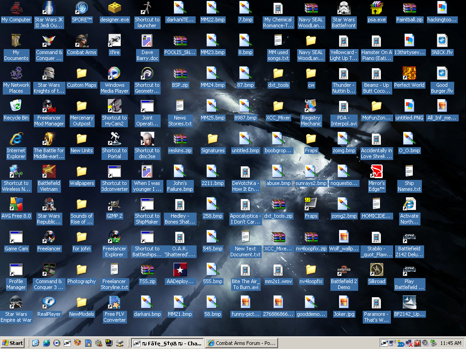Open New Text Document.txt file
466x349 pixels.
tap(245, 244)
